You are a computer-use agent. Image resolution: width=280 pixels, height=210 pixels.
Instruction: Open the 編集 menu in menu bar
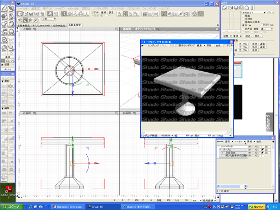pyautogui.click(x=35, y=8)
